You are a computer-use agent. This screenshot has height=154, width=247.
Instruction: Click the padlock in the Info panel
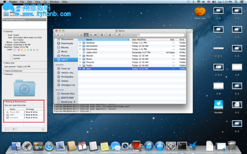pos(43,129)
